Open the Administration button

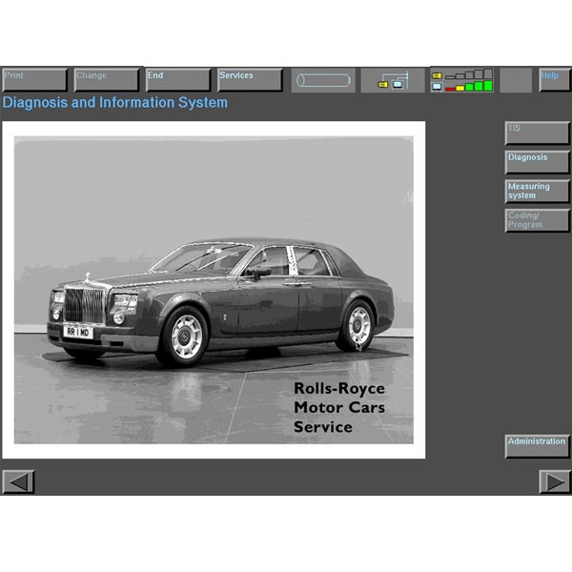[537, 446]
